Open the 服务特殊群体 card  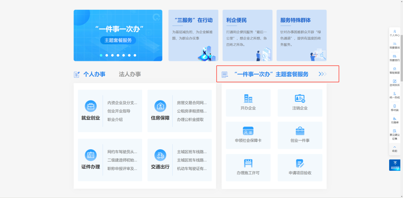pyautogui.click(x=302, y=35)
